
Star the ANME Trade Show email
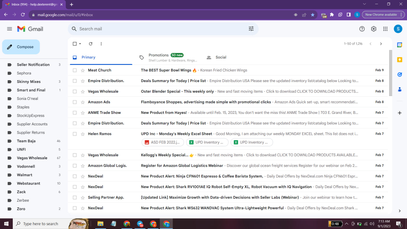[83, 113]
